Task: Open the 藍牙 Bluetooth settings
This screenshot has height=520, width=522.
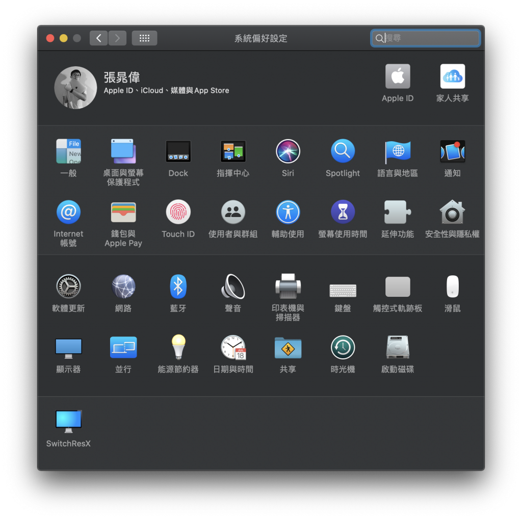Action: click(x=178, y=287)
